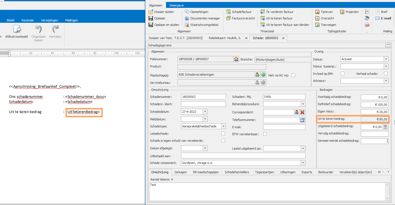
Task: Create a Brief from Mailing group
Action: 381,12
